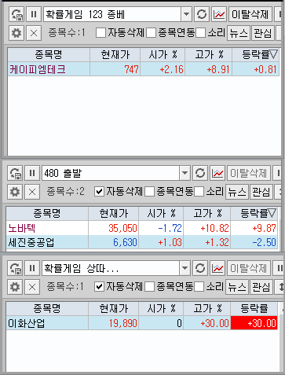Open 뉴스 in the 확률게임 123 종베 panel
The image size is (285, 375).
(239, 33)
